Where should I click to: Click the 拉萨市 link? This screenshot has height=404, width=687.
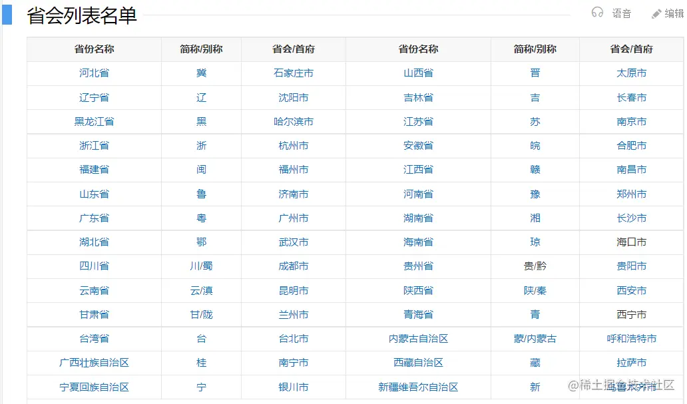631,363
